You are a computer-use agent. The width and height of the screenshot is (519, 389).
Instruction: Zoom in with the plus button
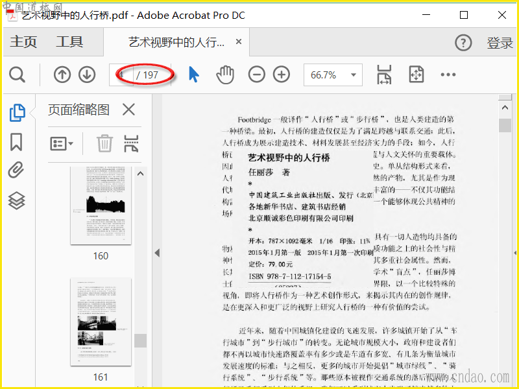(x=282, y=75)
